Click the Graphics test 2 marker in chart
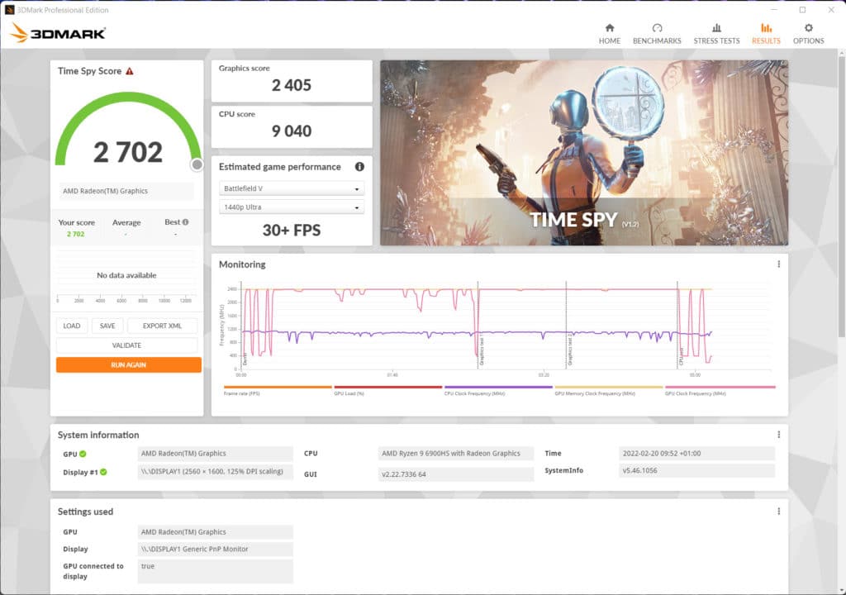This screenshot has height=595, width=846. (570, 349)
